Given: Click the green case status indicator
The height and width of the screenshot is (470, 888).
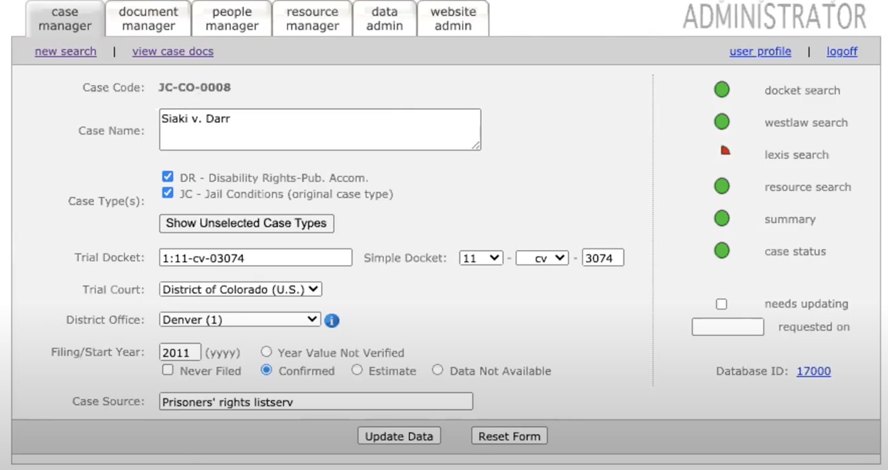Looking at the screenshot, I should click(722, 251).
